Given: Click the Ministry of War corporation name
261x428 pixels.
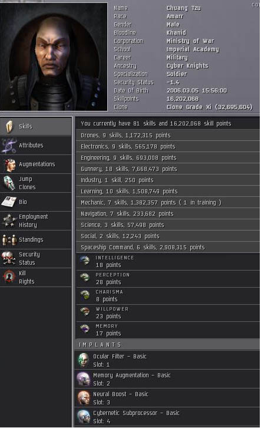Looking at the screenshot, I should pos(190,41).
